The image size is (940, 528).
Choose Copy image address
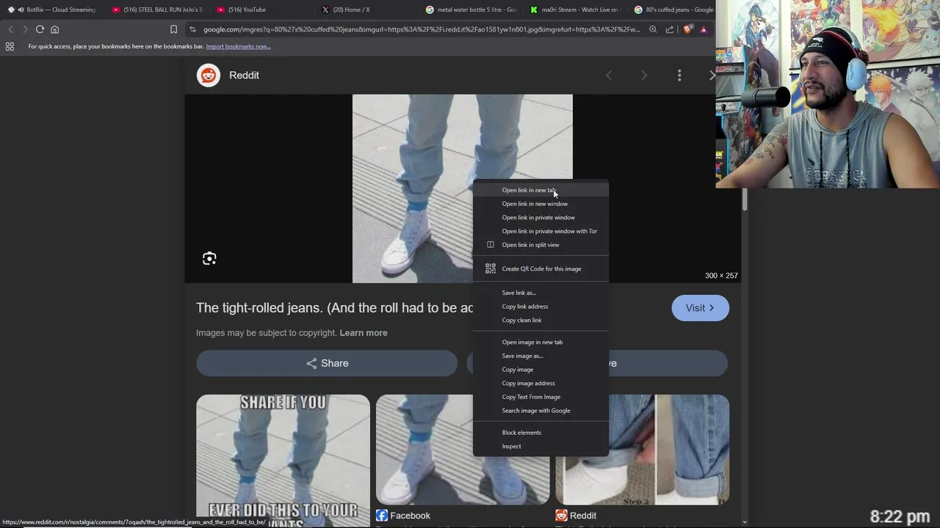[541, 384]
